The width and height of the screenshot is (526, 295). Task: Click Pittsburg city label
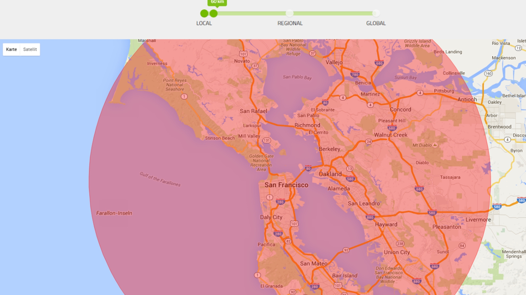(444, 91)
